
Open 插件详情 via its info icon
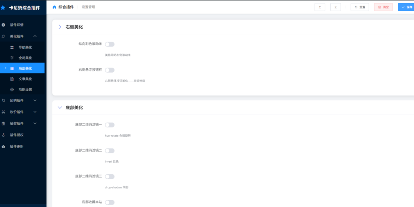click(3, 25)
